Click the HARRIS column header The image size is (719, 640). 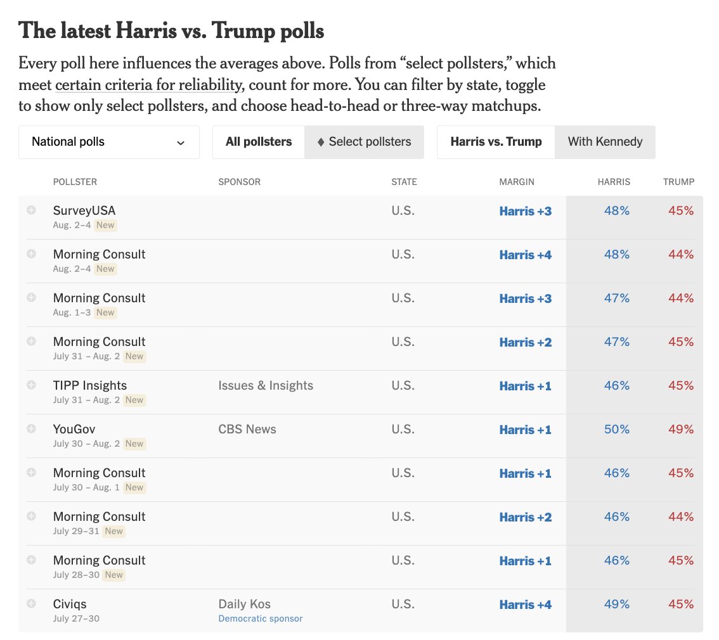614,182
